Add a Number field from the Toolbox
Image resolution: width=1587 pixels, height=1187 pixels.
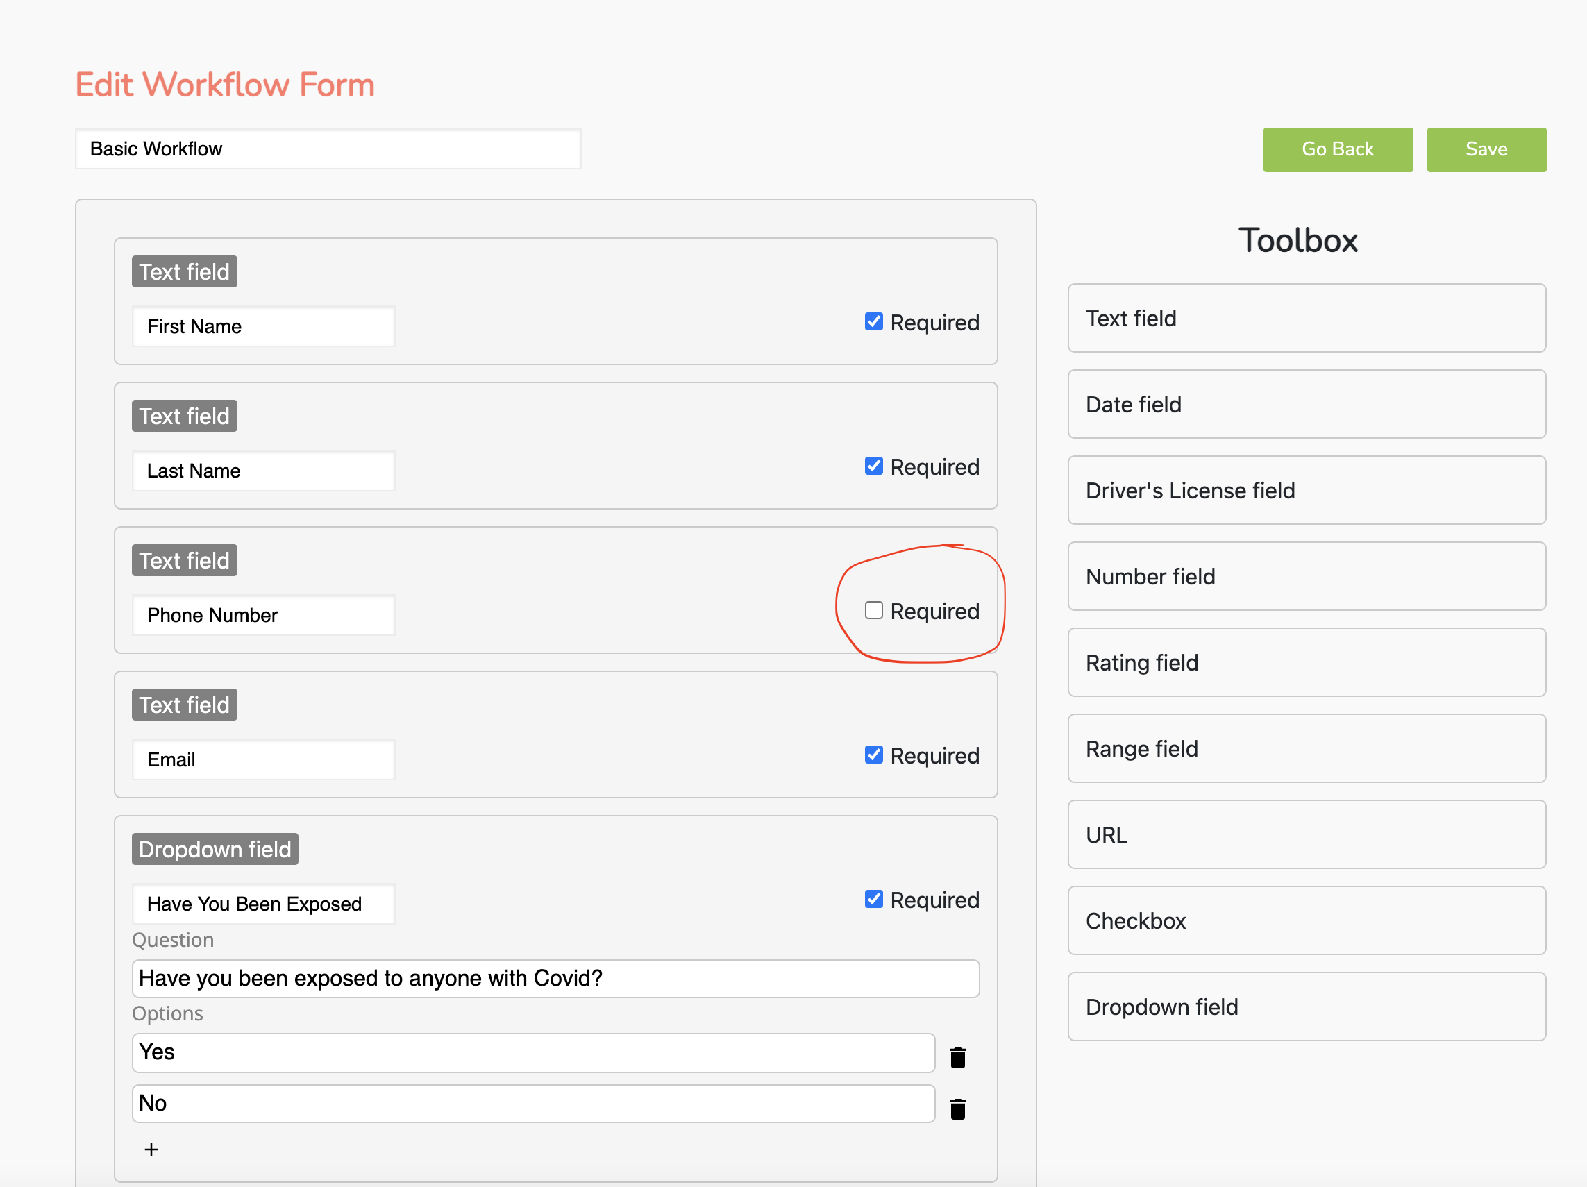(x=1306, y=577)
